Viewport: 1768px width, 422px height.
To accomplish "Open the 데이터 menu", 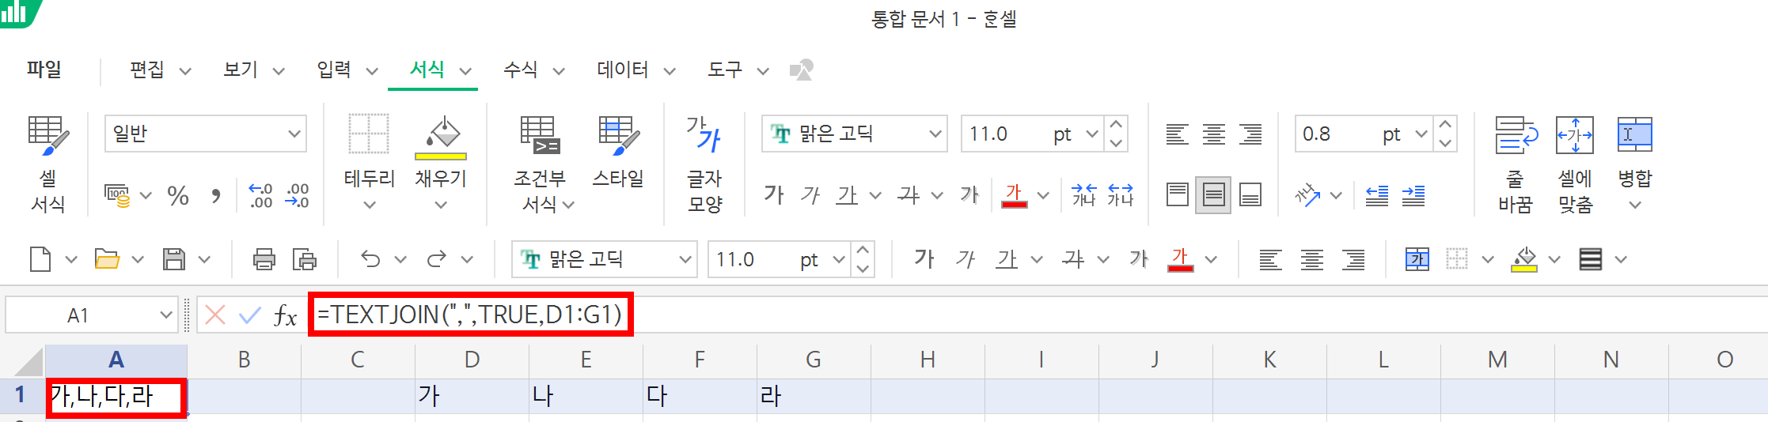I will point(623,70).
